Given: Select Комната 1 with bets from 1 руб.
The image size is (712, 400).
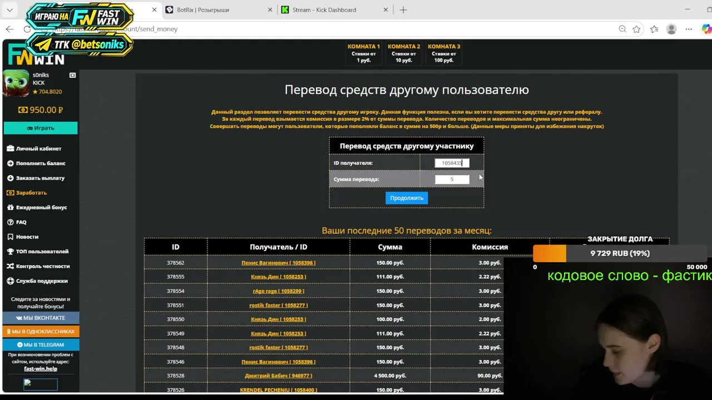Looking at the screenshot, I should pos(363,53).
